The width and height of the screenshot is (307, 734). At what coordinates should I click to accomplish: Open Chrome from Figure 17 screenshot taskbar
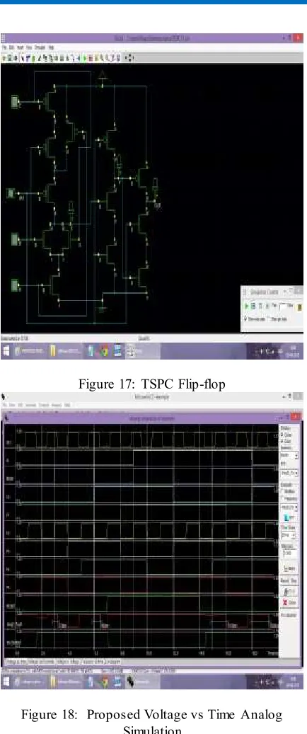(x=104, y=351)
